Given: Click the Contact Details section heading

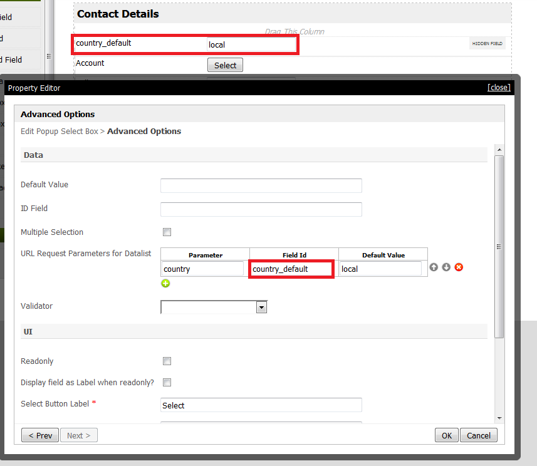Looking at the screenshot, I should pyautogui.click(x=118, y=14).
